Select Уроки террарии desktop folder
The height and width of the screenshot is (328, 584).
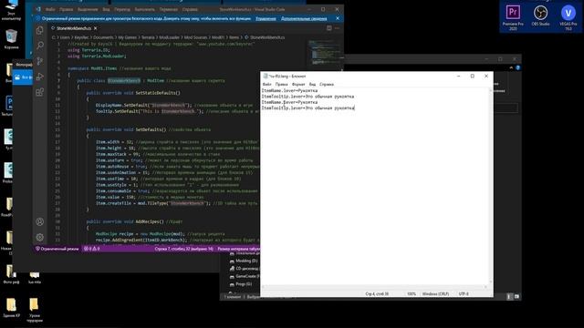pyautogui.click(x=35, y=310)
